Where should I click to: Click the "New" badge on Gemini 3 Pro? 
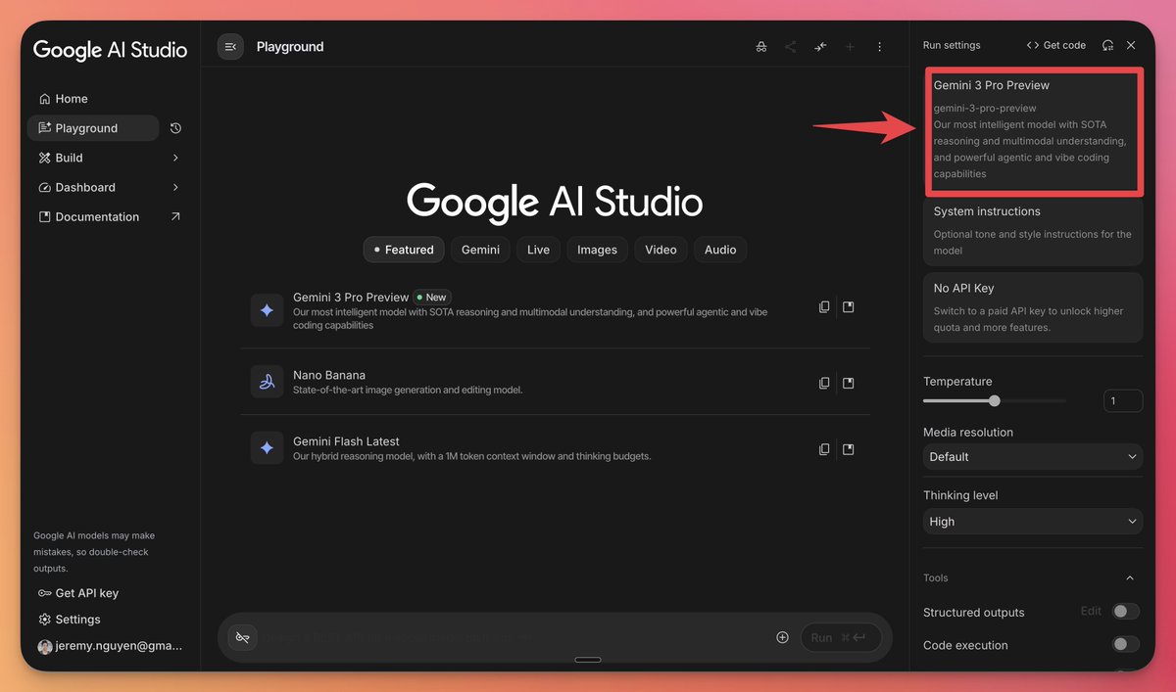point(431,297)
